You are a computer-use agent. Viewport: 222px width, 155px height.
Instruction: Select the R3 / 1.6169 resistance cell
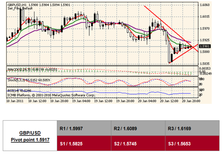point(192,129)
